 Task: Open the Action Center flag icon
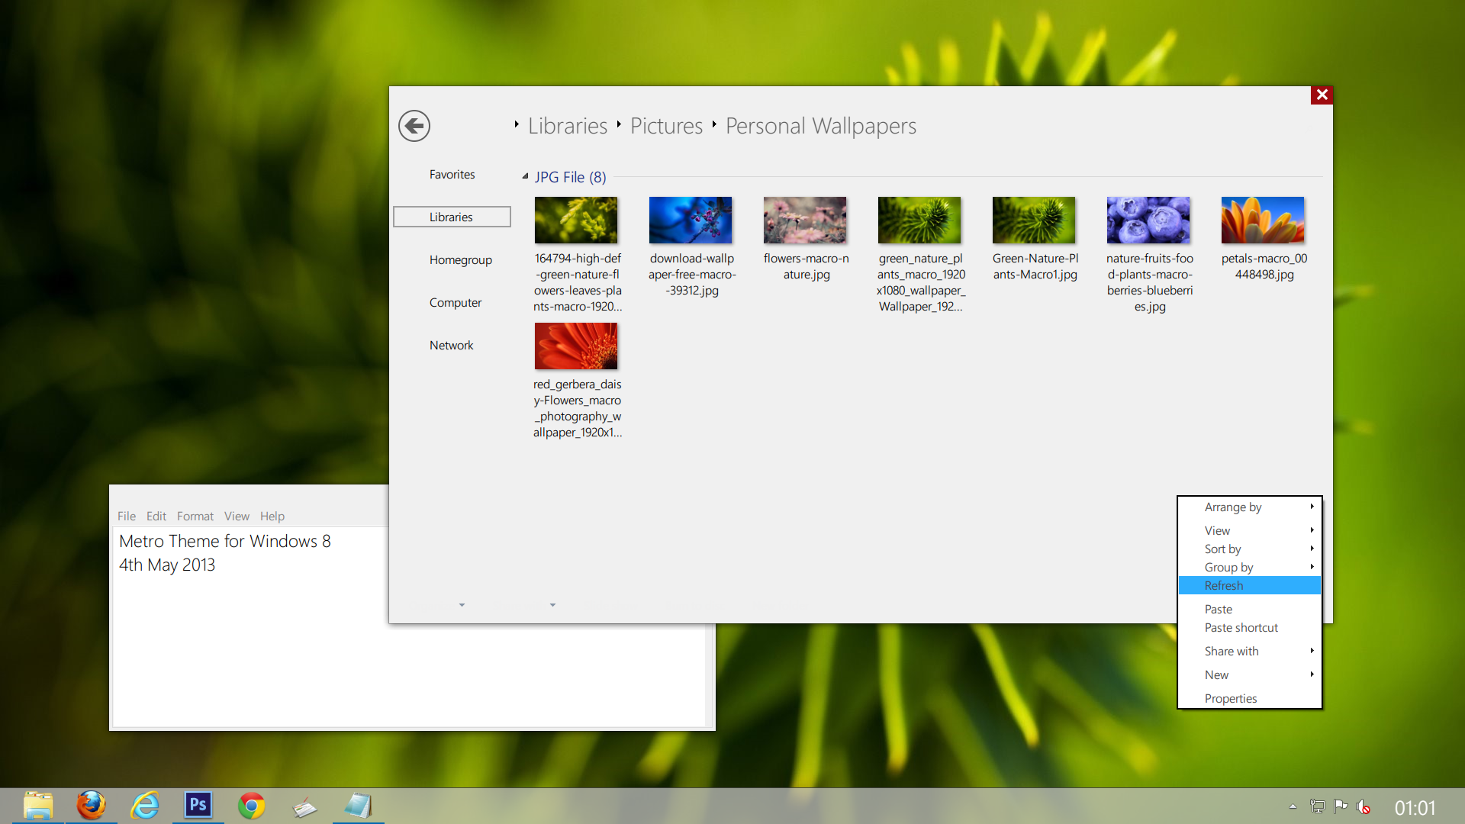click(x=1340, y=806)
